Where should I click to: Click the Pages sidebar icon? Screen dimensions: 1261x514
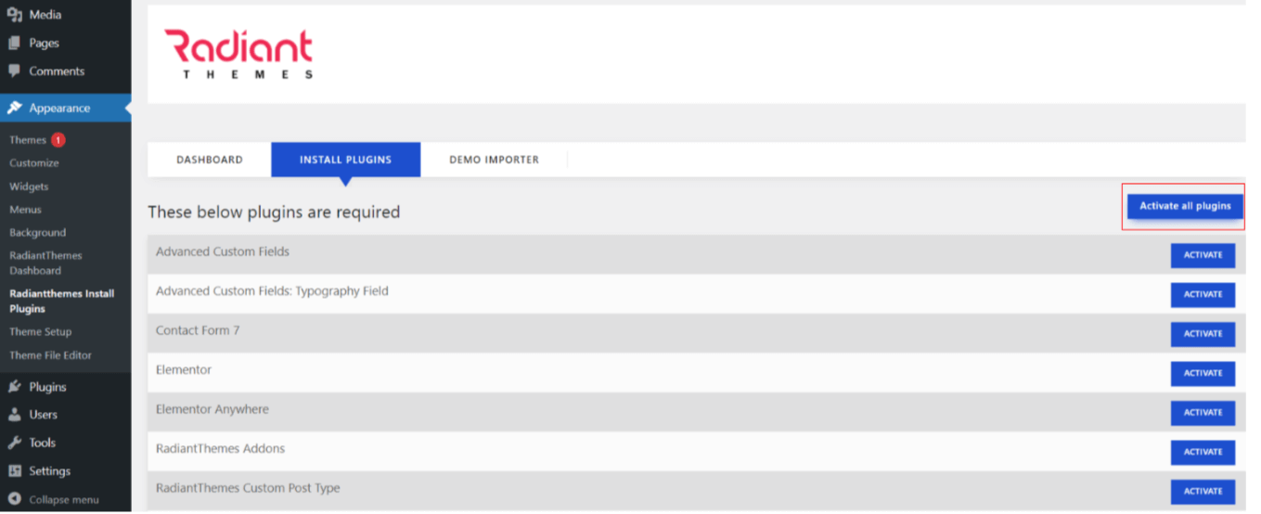point(15,43)
